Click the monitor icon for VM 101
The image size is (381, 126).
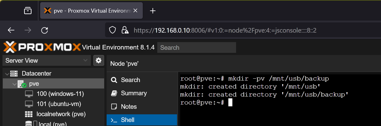(29, 104)
